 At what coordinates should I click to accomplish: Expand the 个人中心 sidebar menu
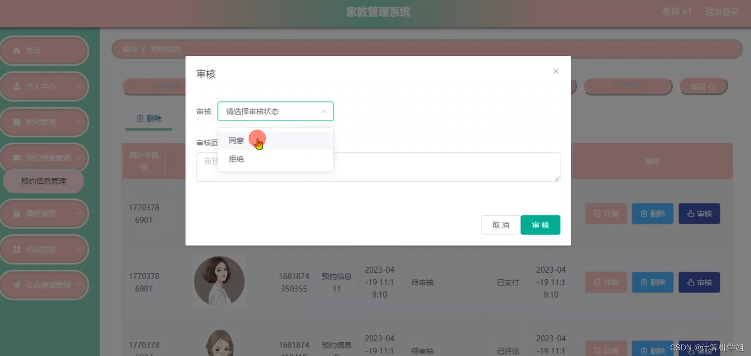pos(44,86)
